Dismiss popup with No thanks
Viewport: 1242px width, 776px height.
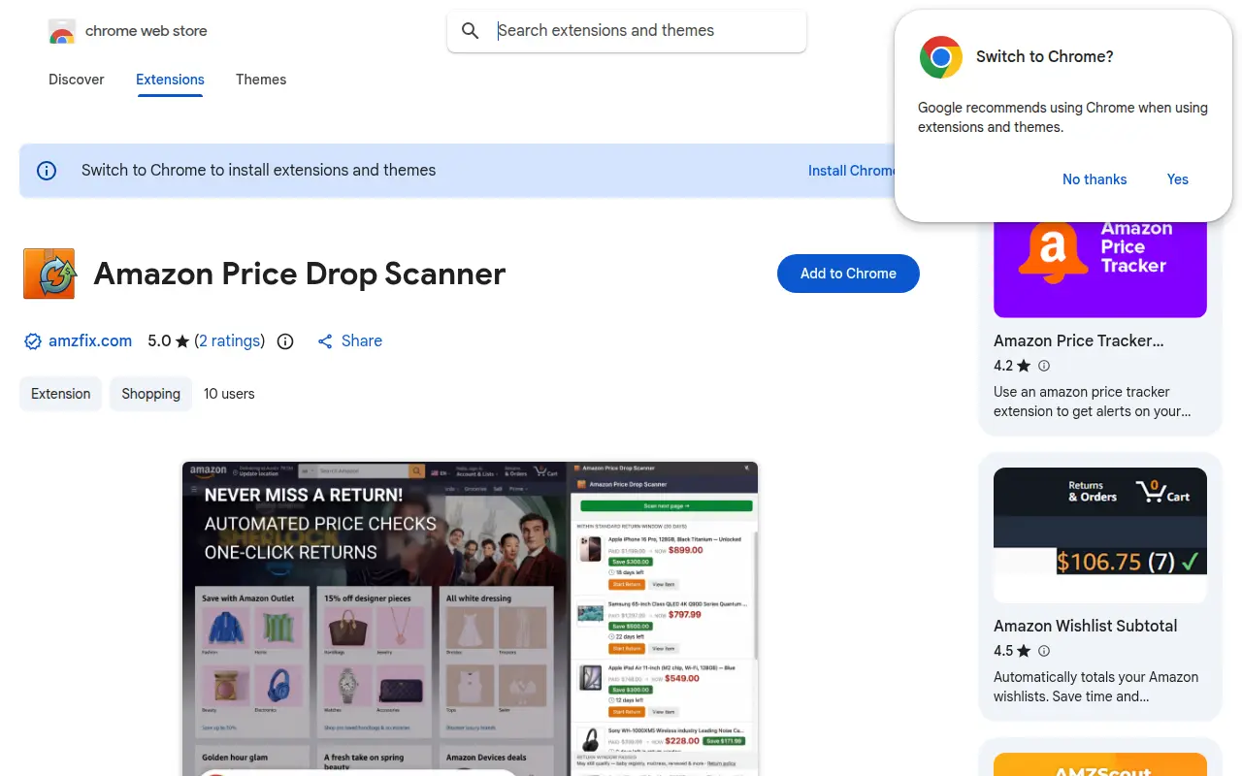click(x=1095, y=179)
